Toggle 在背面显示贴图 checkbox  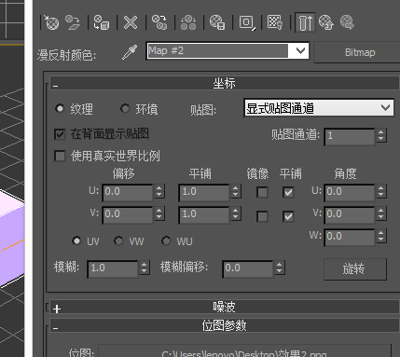[x=60, y=134]
